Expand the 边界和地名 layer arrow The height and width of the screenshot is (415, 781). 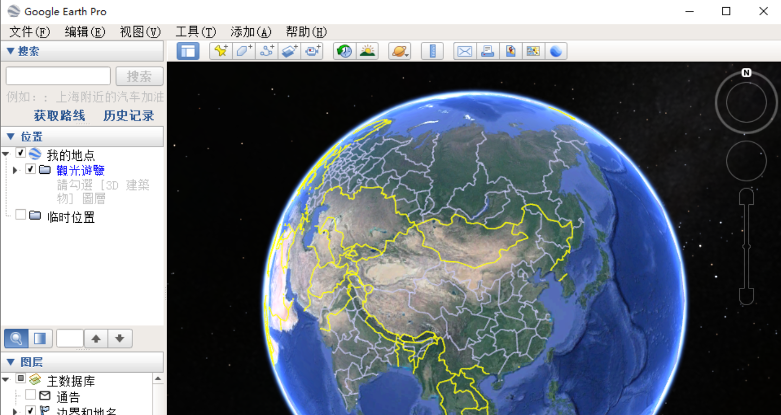[15, 412]
